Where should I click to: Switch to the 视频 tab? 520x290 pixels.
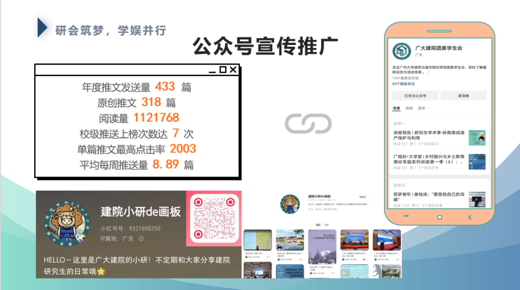coord(409,108)
